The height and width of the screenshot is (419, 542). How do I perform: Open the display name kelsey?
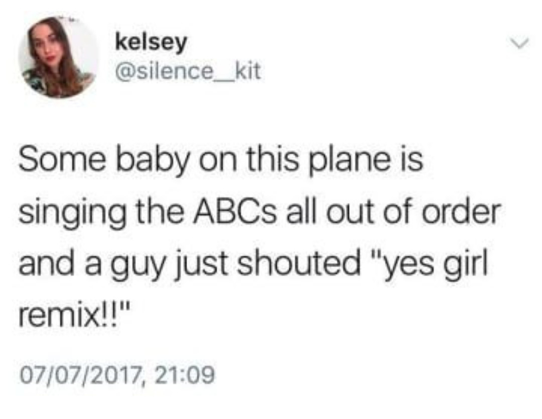(x=151, y=43)
